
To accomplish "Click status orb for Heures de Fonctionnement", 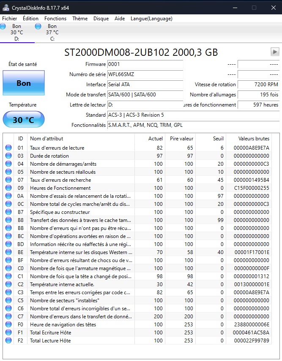I will click(8, 188).
